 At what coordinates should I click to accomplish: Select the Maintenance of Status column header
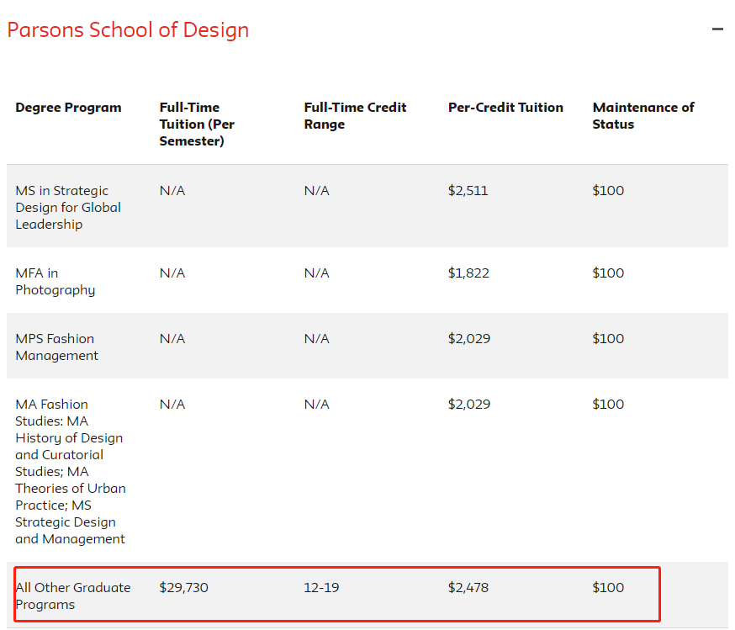point(643,116)
